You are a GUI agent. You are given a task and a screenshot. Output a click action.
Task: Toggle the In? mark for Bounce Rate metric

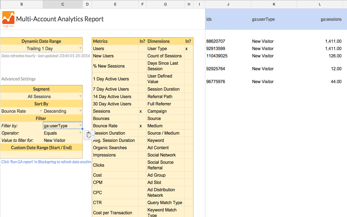point(142,126)
